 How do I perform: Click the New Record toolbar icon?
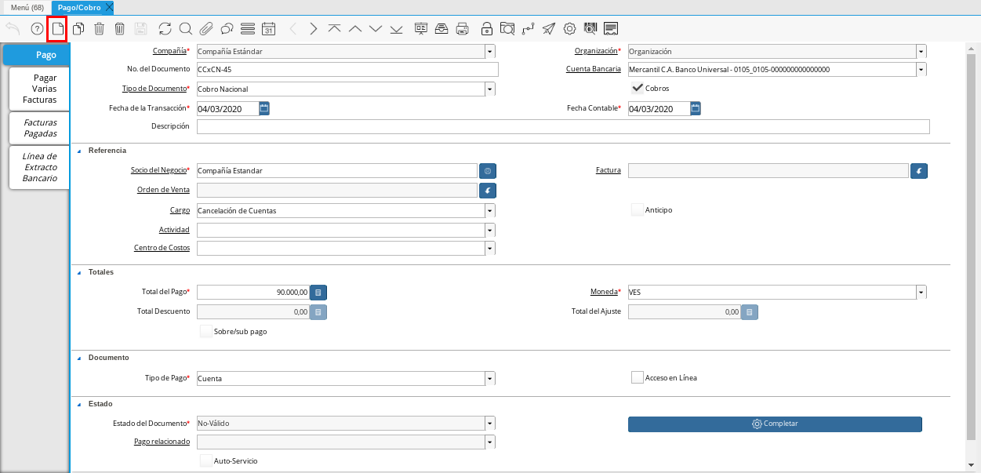(x=57, y=29)
